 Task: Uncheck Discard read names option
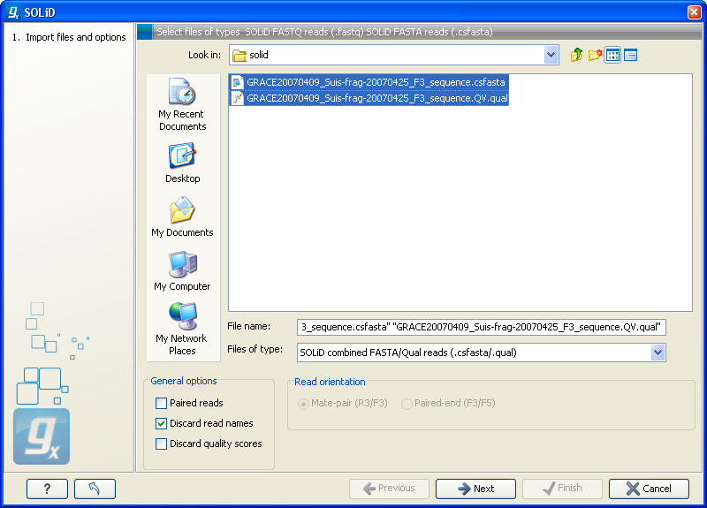(161, 423)
